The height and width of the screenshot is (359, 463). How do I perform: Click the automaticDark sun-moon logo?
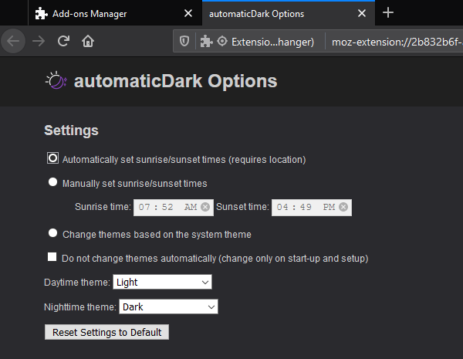coord(56,80)
